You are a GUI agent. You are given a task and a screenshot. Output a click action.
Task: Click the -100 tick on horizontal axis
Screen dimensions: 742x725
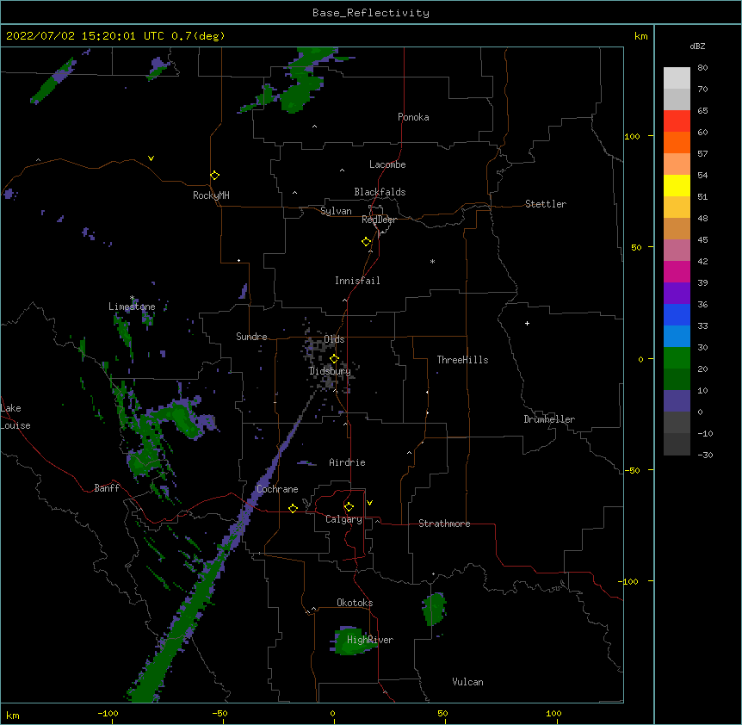pyautogui.click(x=108, y=714)
